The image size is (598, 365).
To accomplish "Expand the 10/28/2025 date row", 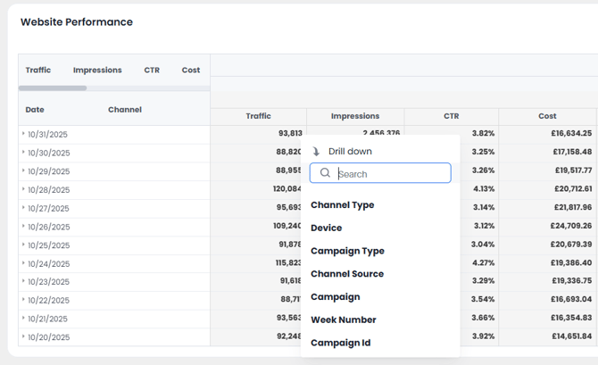I will click(x=23, y=189).
